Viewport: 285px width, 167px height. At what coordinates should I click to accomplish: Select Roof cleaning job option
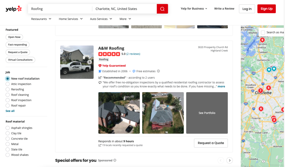[x=8, y=95]
